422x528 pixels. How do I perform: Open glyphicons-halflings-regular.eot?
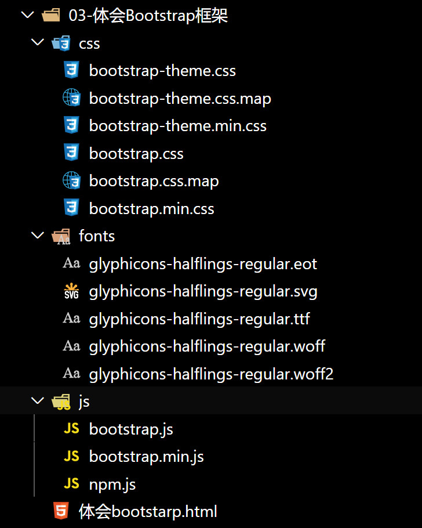(203, 264)
